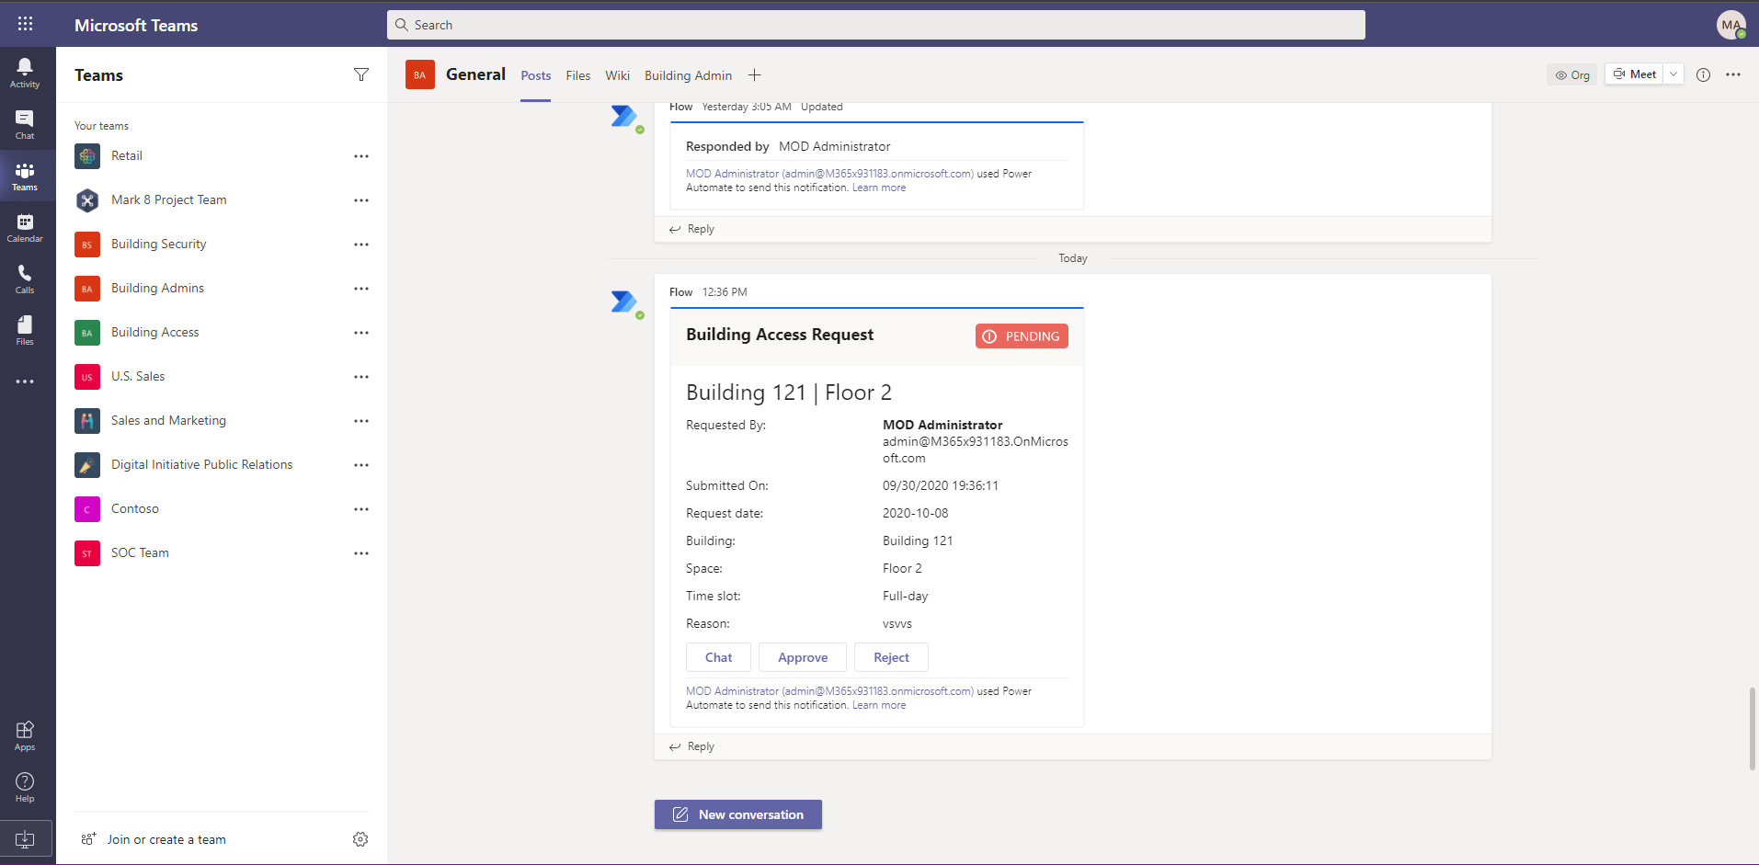Open more options for Mark 8 Project Team
This screenshot has width=1759, height=865.
click(x=361, y=200)
